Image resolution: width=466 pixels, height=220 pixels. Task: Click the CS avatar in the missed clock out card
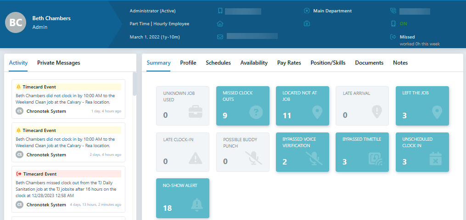coord(19,204)
